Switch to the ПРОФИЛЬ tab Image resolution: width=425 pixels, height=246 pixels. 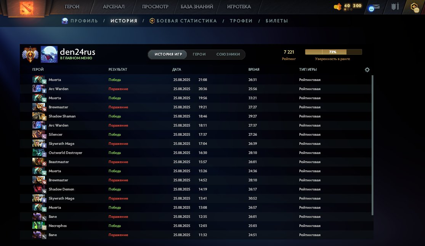84,21
